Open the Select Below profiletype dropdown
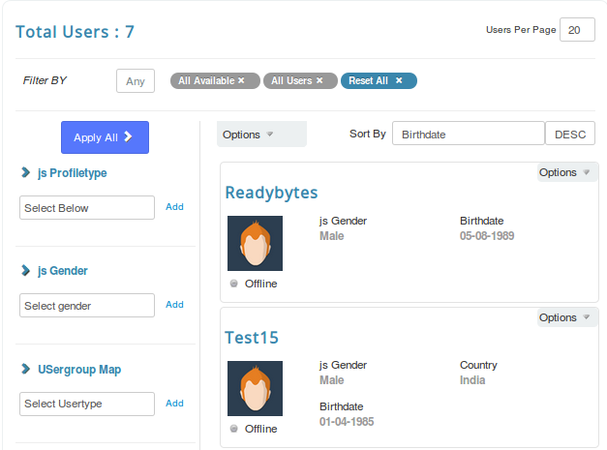607x450 pixels. click(x=87, y=208)
